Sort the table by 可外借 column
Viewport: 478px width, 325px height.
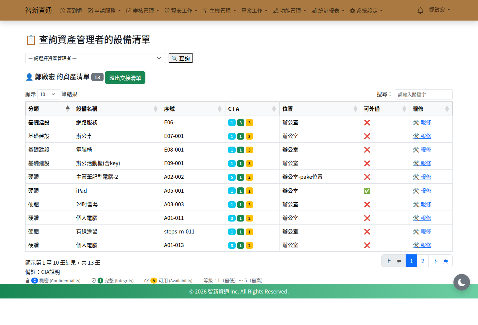[385, 109]
